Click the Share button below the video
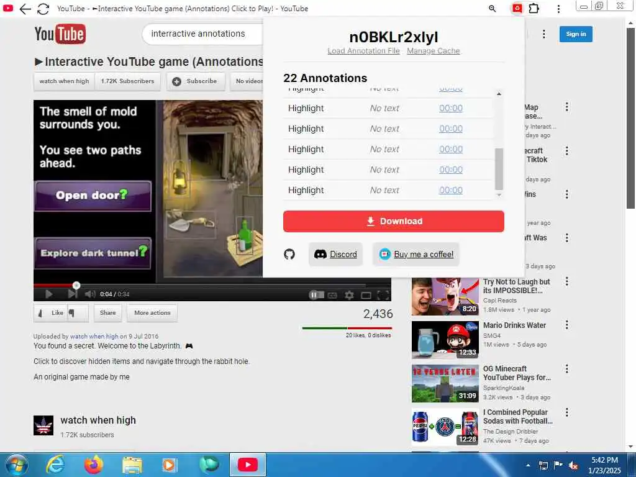Viewport: 636px width, 477px height. click(x=108, y=313)
